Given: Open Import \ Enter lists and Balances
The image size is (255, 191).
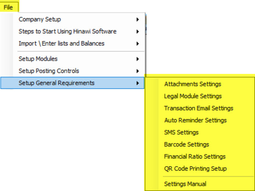Looking at the screenshot, I should click(x=73, y=44).
